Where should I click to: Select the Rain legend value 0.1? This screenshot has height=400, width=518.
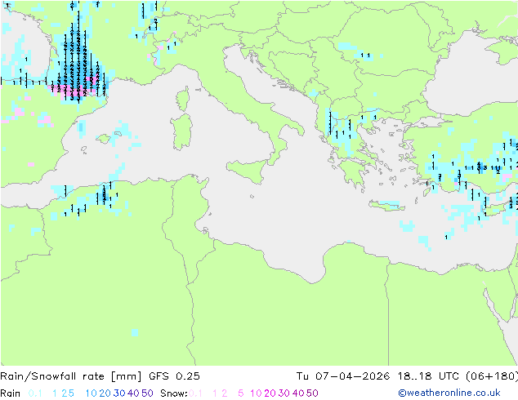pos(35,393)
